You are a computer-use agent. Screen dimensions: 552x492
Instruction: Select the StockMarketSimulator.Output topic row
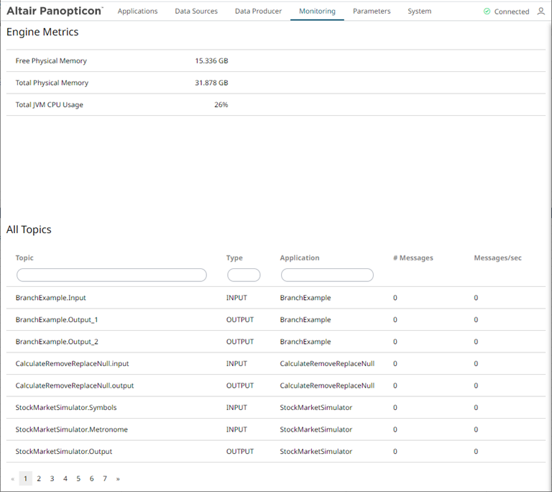(64, 452)
